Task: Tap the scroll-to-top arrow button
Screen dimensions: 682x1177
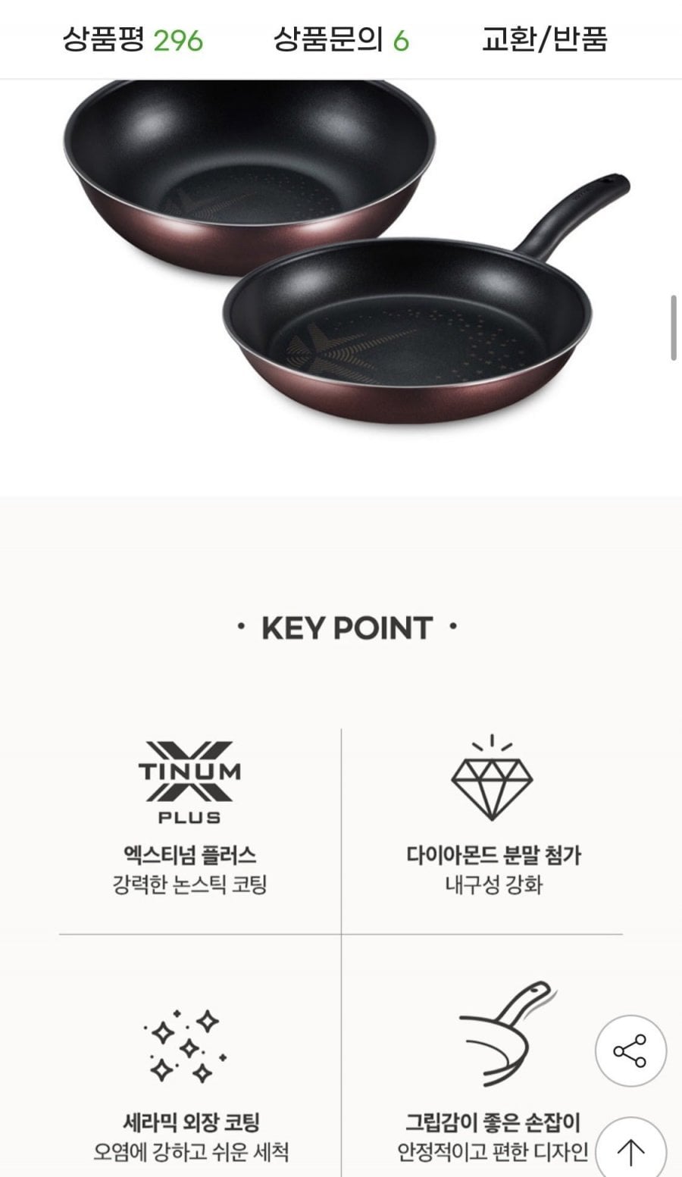Action: pyautogui.click(x=630, y=1151)
